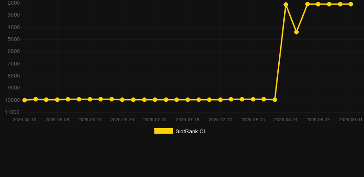364x177 pixels.
Task: Click the 2026-08-05 x-axis date label
Action: point(253,120)
